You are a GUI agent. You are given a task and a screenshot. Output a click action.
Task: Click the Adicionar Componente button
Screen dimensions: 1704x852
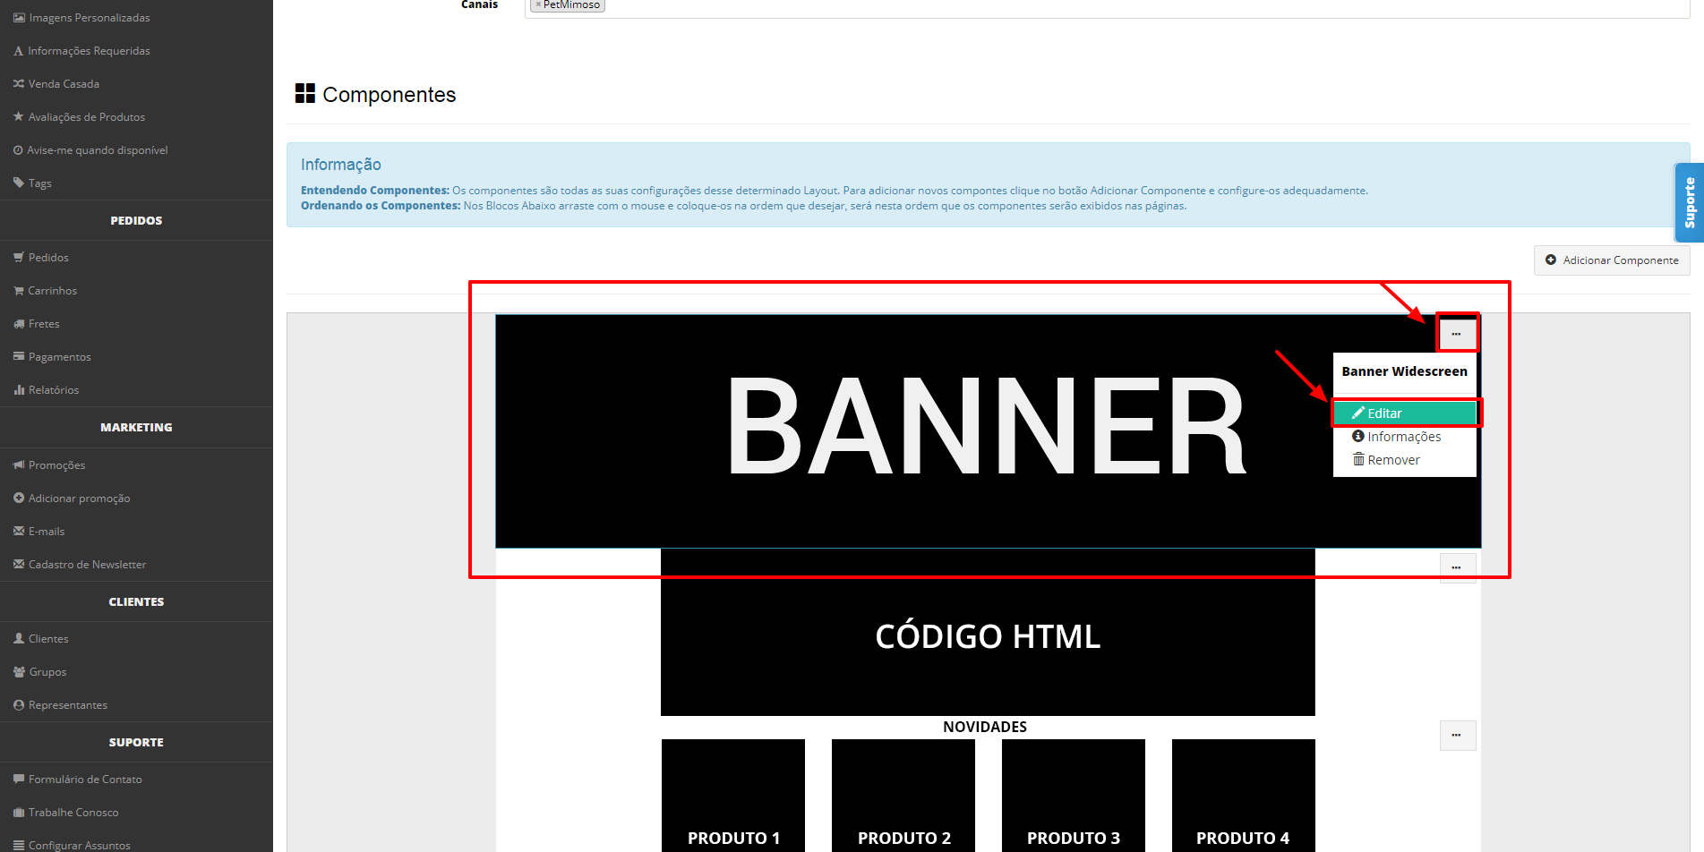coord(1612,260)
